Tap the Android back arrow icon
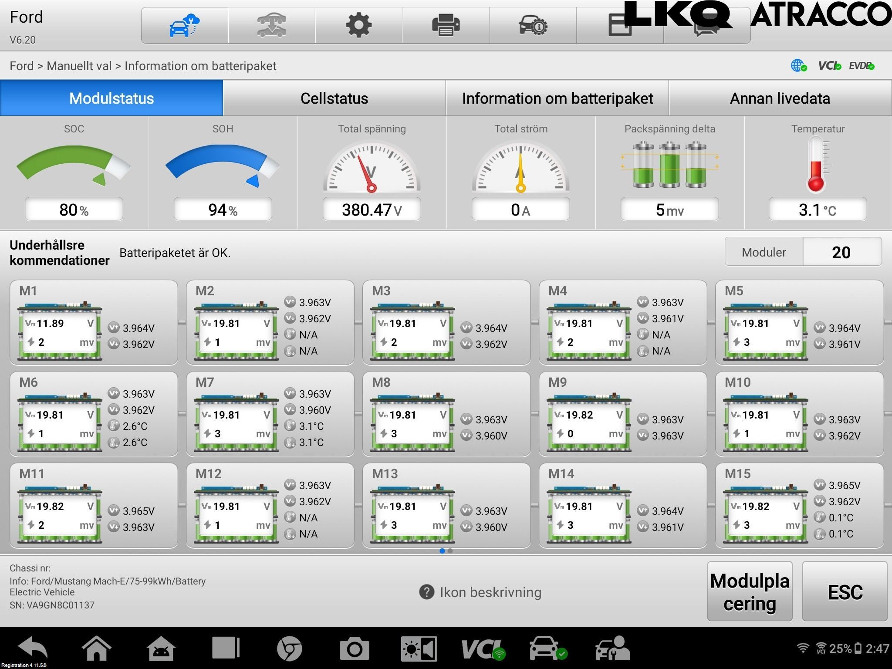 tap(32, 649)
